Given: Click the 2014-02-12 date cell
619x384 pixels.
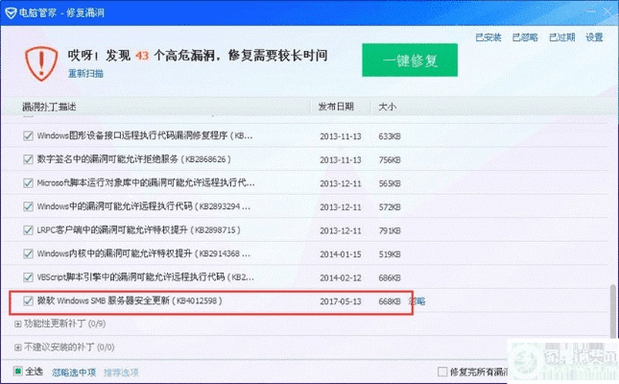Looking at the screenshot, I should coord(341,277).
